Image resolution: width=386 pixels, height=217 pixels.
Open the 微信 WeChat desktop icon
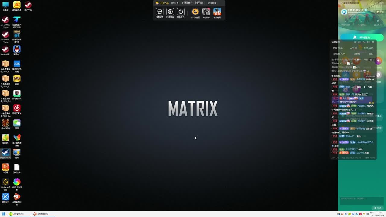click(17, 123)
